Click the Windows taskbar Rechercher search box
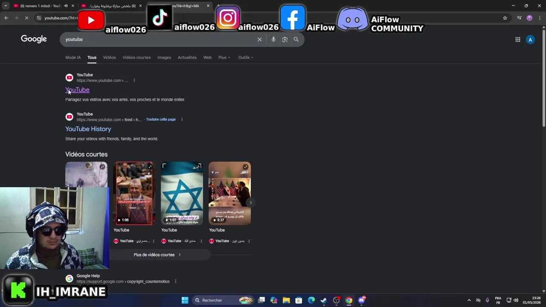The width and height of the screenshot is (546, 307). 224,300
